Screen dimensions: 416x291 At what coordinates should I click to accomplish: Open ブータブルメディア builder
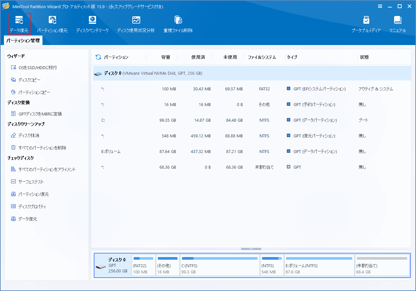(366, 24)
